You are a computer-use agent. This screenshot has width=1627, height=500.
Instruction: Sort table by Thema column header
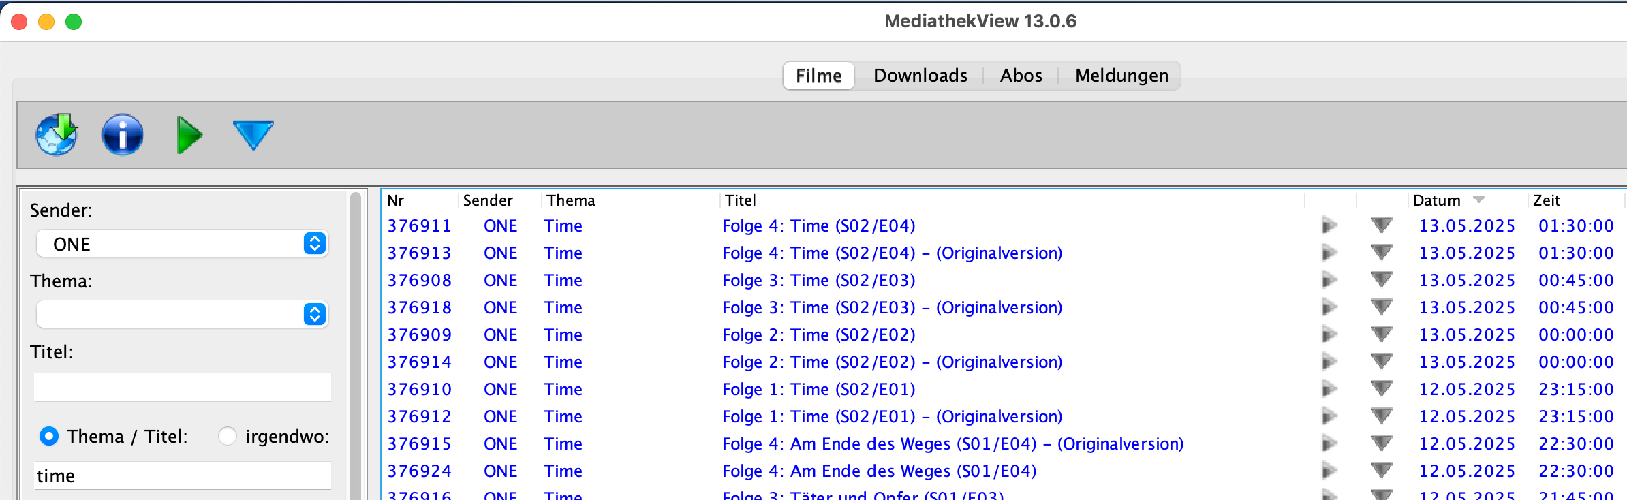(x=571, y=200)
